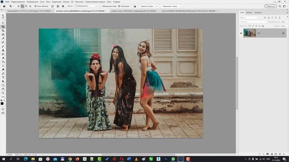The height and width of the screenshot is (162, 289).
Task: Open WhatsApp from the Windows taskbar
Action: click(173, 159)
